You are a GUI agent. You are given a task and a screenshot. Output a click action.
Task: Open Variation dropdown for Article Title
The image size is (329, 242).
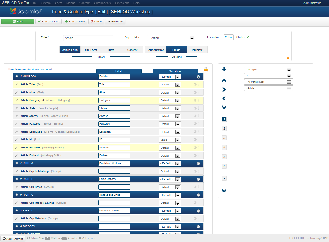[x=170, y=85]
